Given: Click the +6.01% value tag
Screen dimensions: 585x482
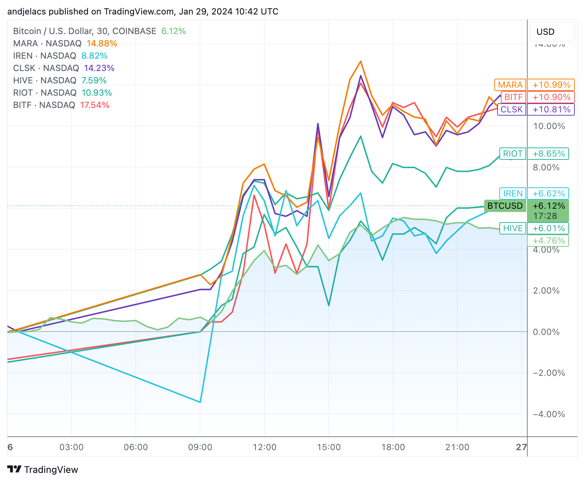Looking at the screenshot, I should 548,228.
